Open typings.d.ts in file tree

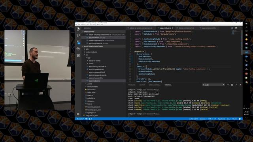pos(91,113)
